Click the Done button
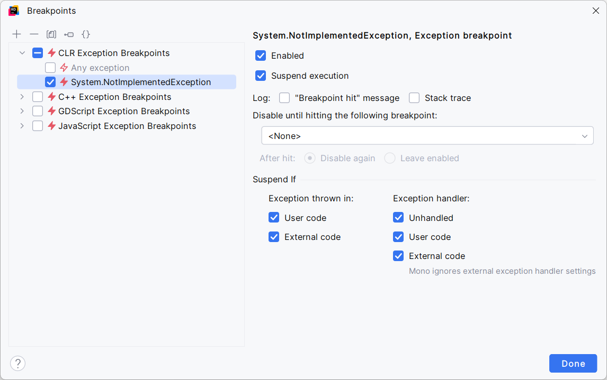 point(573,363)
